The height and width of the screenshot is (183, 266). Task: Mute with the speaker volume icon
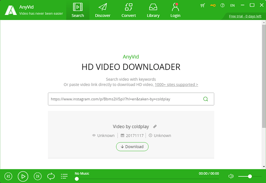(231, 176)
